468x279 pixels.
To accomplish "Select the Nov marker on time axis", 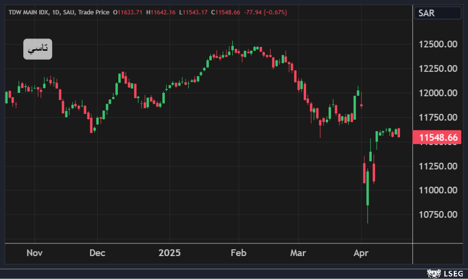I will coord(35,253).
